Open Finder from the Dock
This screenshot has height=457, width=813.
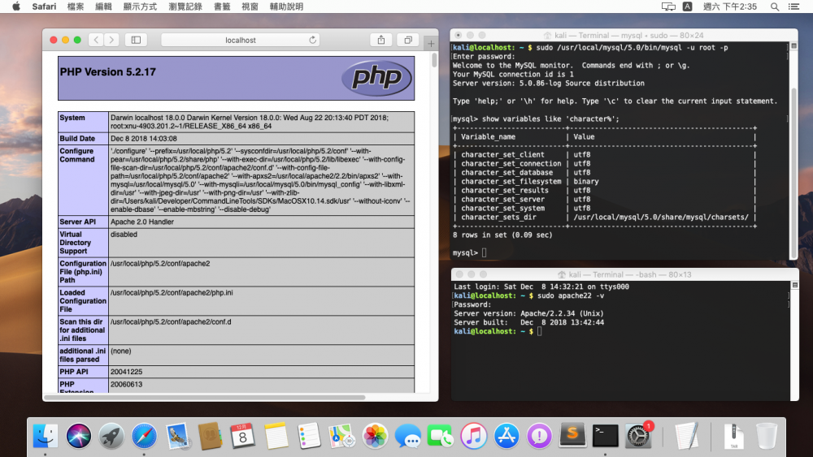point(45,436)
